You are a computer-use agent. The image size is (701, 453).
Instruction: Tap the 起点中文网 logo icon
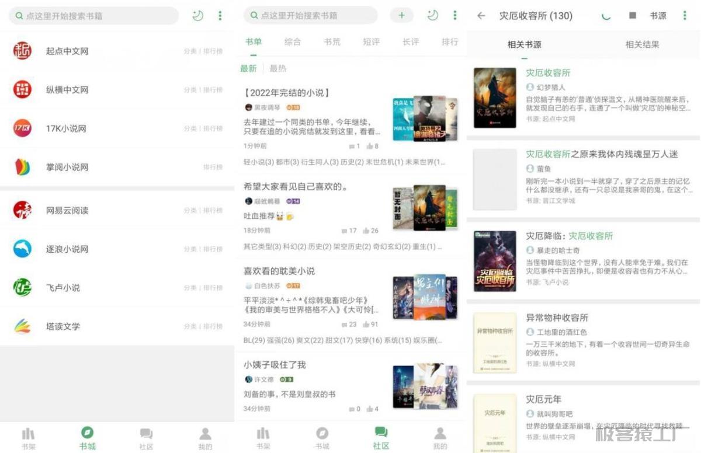[22, 51]
